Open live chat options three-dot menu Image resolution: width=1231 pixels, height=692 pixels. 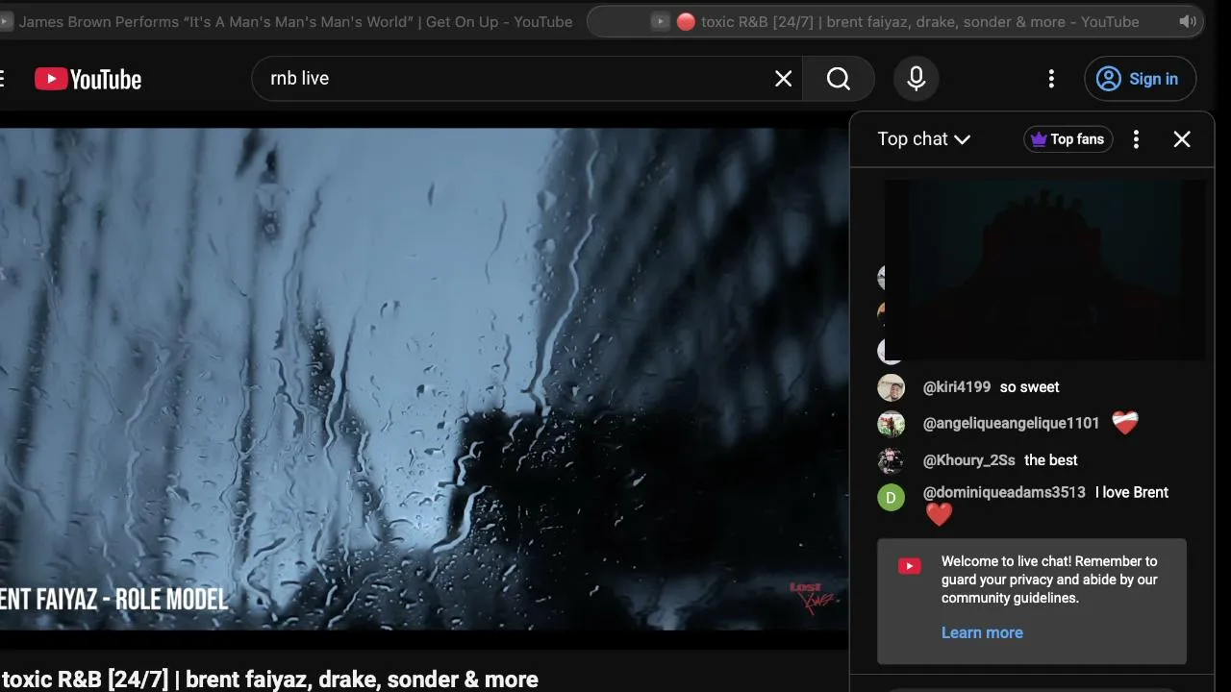tap(1136, 139)
